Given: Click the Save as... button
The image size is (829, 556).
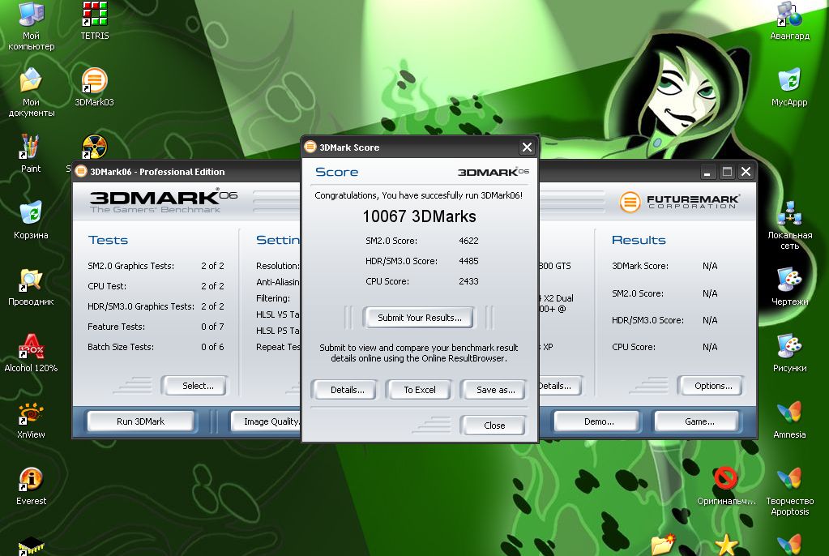Looking at the screenshot, I should coord(495,390).
